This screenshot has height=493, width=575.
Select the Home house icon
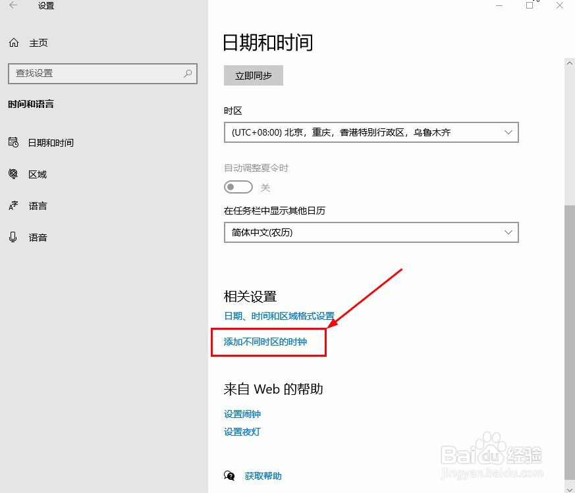pyautogui.click(x=14, y=42)
